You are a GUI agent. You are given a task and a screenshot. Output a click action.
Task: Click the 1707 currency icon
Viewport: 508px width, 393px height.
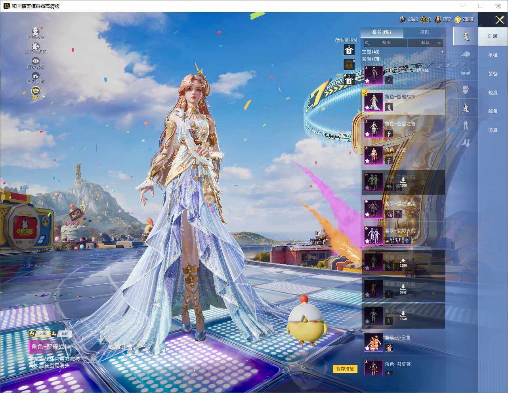(x=438, y=19)
